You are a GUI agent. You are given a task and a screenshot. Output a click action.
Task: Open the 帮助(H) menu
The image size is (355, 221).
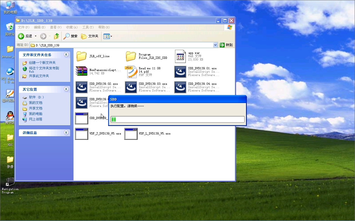[104, 27]
